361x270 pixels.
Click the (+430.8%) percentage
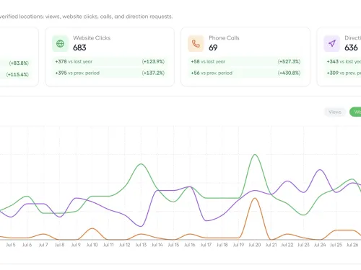(289, 73)
